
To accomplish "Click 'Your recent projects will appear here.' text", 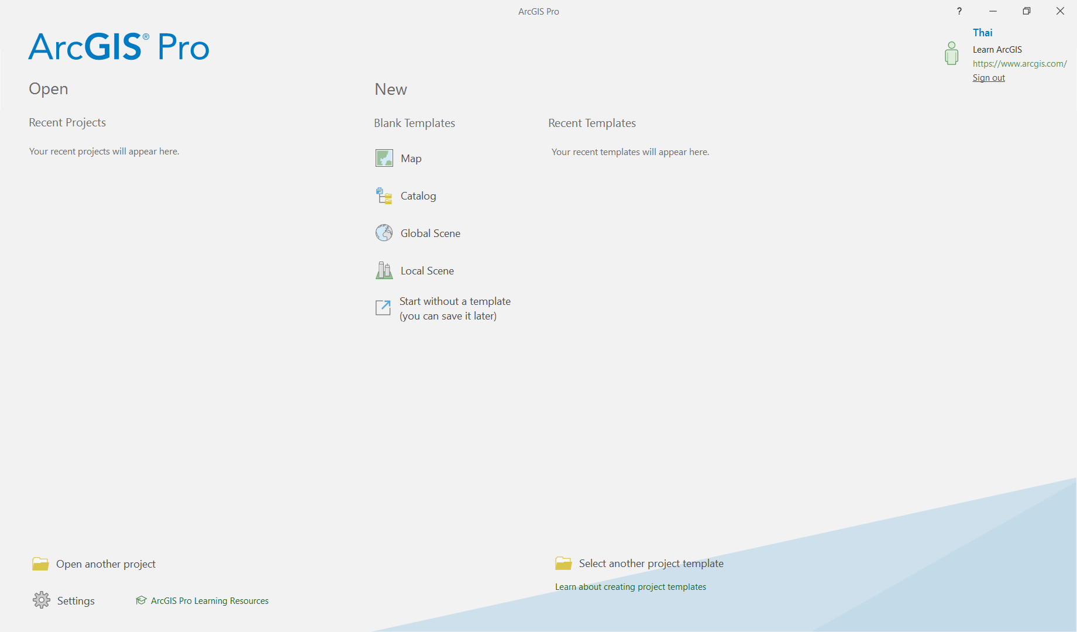I will (104, 151).
